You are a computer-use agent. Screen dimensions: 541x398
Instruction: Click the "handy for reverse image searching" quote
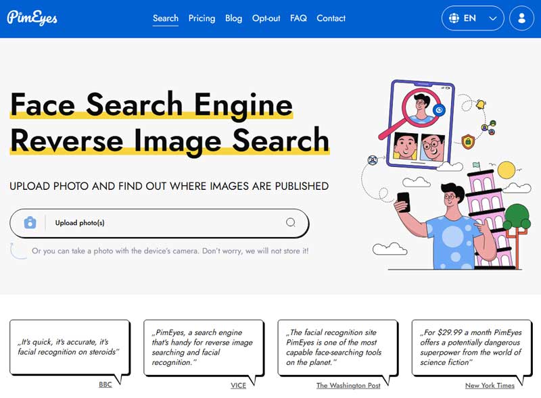tap(204, 347)
